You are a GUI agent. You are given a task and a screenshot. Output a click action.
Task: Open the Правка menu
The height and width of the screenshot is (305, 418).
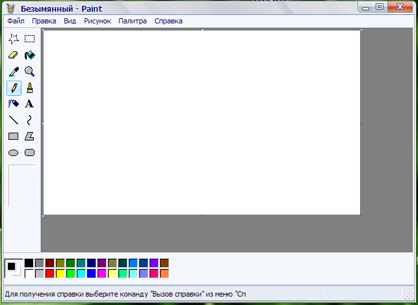[x=44, y=21]
